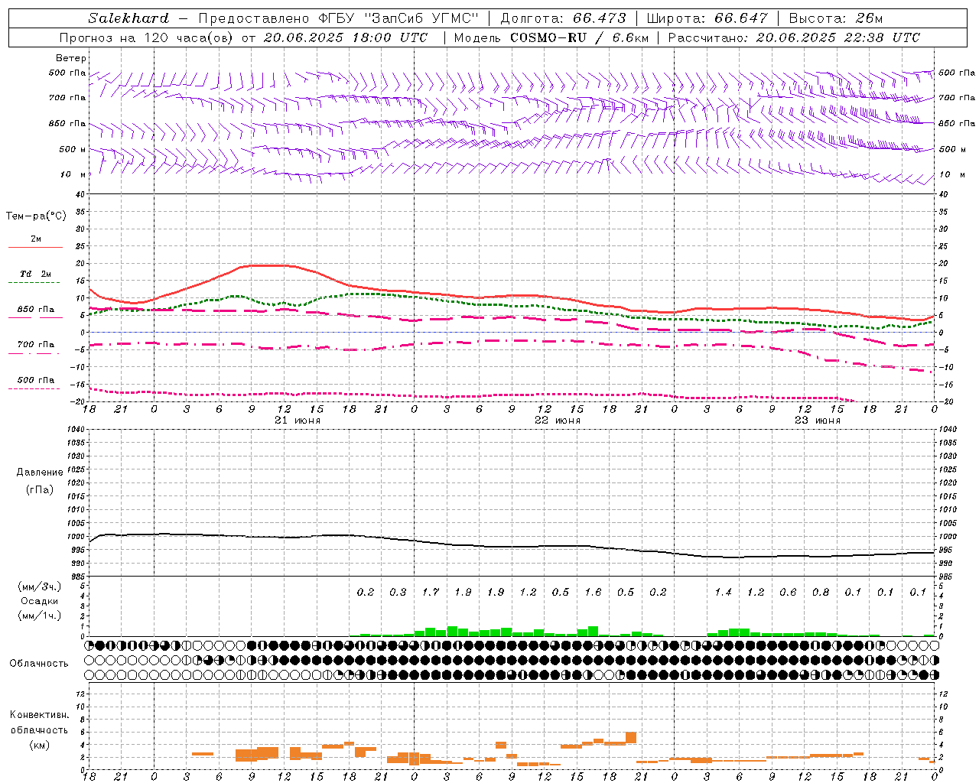Click the 2м temperature legend entry

(x=36, y=239)
